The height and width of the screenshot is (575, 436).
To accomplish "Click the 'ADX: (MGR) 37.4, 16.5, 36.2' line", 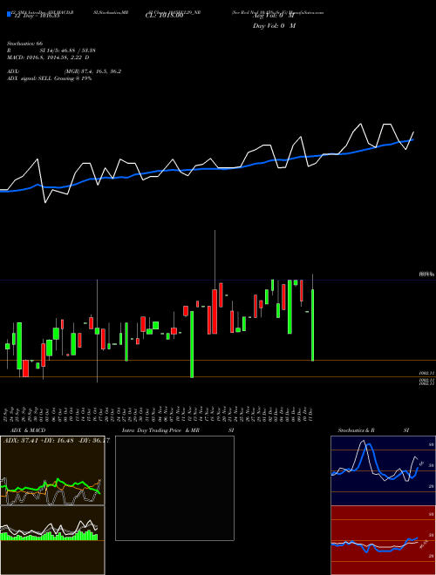I will [x=64, y=71].
